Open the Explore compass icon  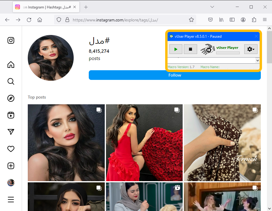click(x=11, y=98)
